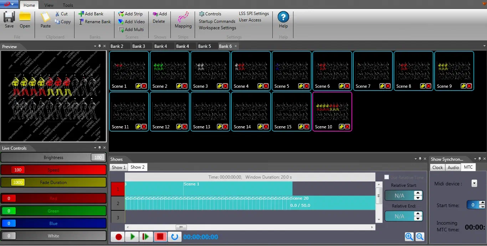The width and height of the screenshot is (487, 246).
Task: Open Shows panel options dropdown arrow
Action: [x=416, y=159]
